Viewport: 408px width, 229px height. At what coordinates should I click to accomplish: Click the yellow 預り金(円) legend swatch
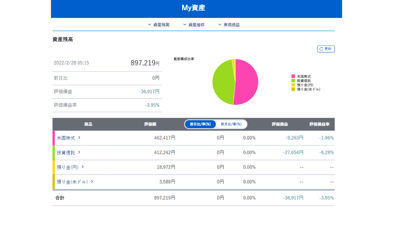click(293, 85)
